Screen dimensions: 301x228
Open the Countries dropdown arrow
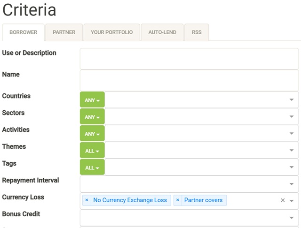292,100
